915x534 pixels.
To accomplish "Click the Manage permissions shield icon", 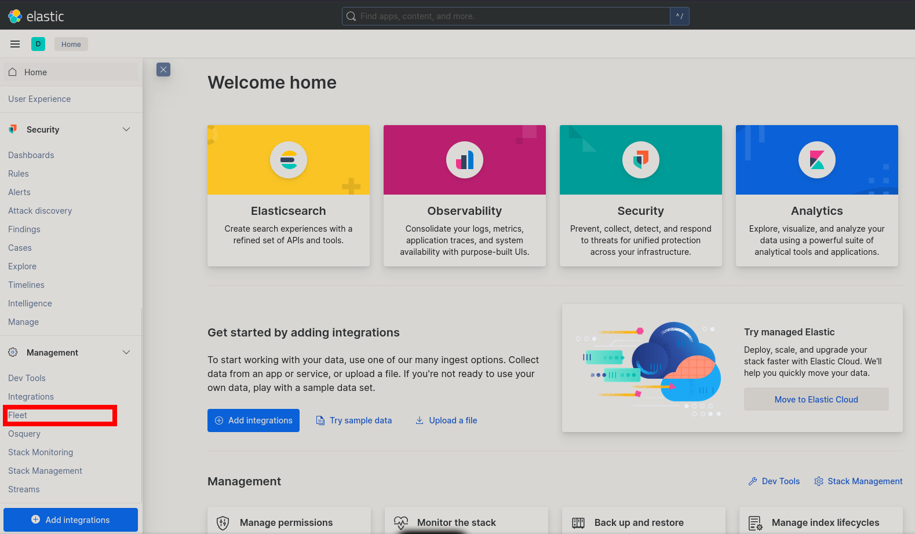I will pos(223,523).
